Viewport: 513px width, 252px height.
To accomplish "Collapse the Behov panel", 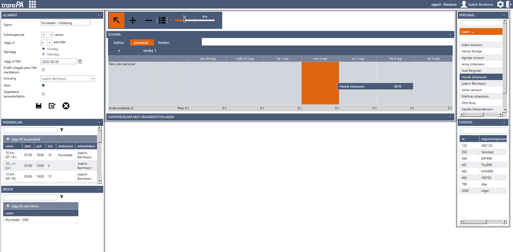I will click(99, 189).
